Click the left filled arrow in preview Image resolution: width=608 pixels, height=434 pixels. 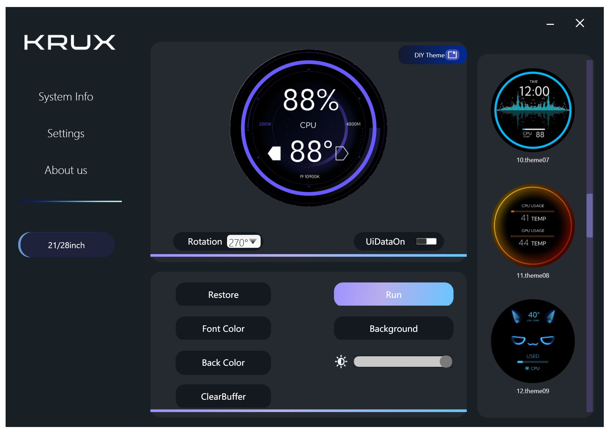pos(275,153)
